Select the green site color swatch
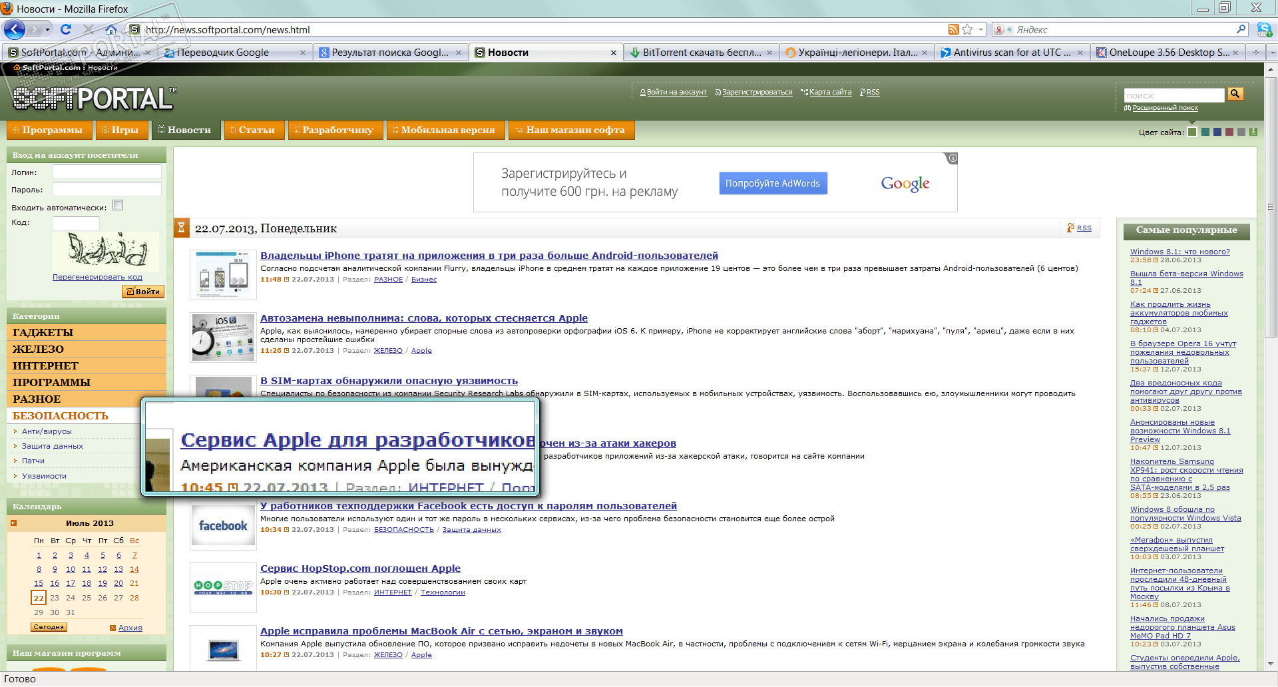Screen dimensions: 1278x687 point(1192,132)
